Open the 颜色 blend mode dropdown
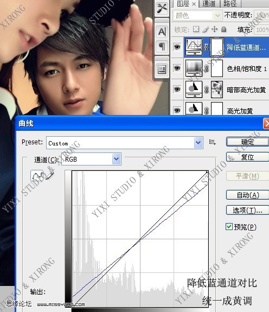Screen dimensions: 269x312 tap(197, 15)
